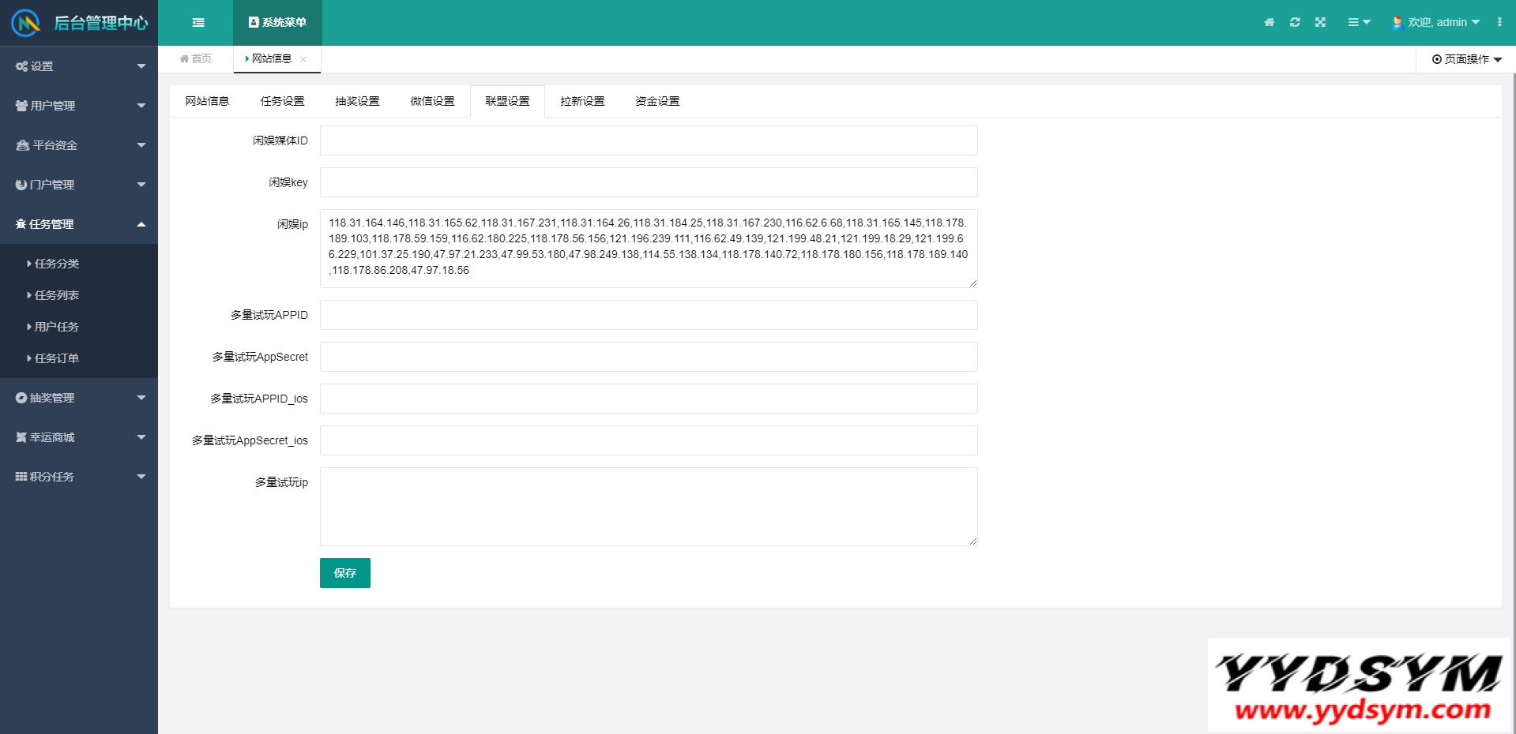Viewport: 1516px width, 734px height.
Task: Expand the 设置 sidebar menu
Action: 79,66
